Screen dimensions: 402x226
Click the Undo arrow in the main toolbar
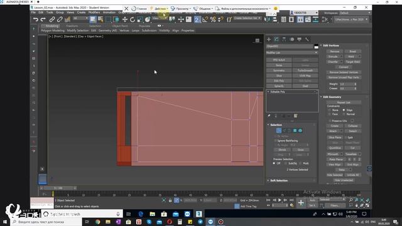click(36, 19)
